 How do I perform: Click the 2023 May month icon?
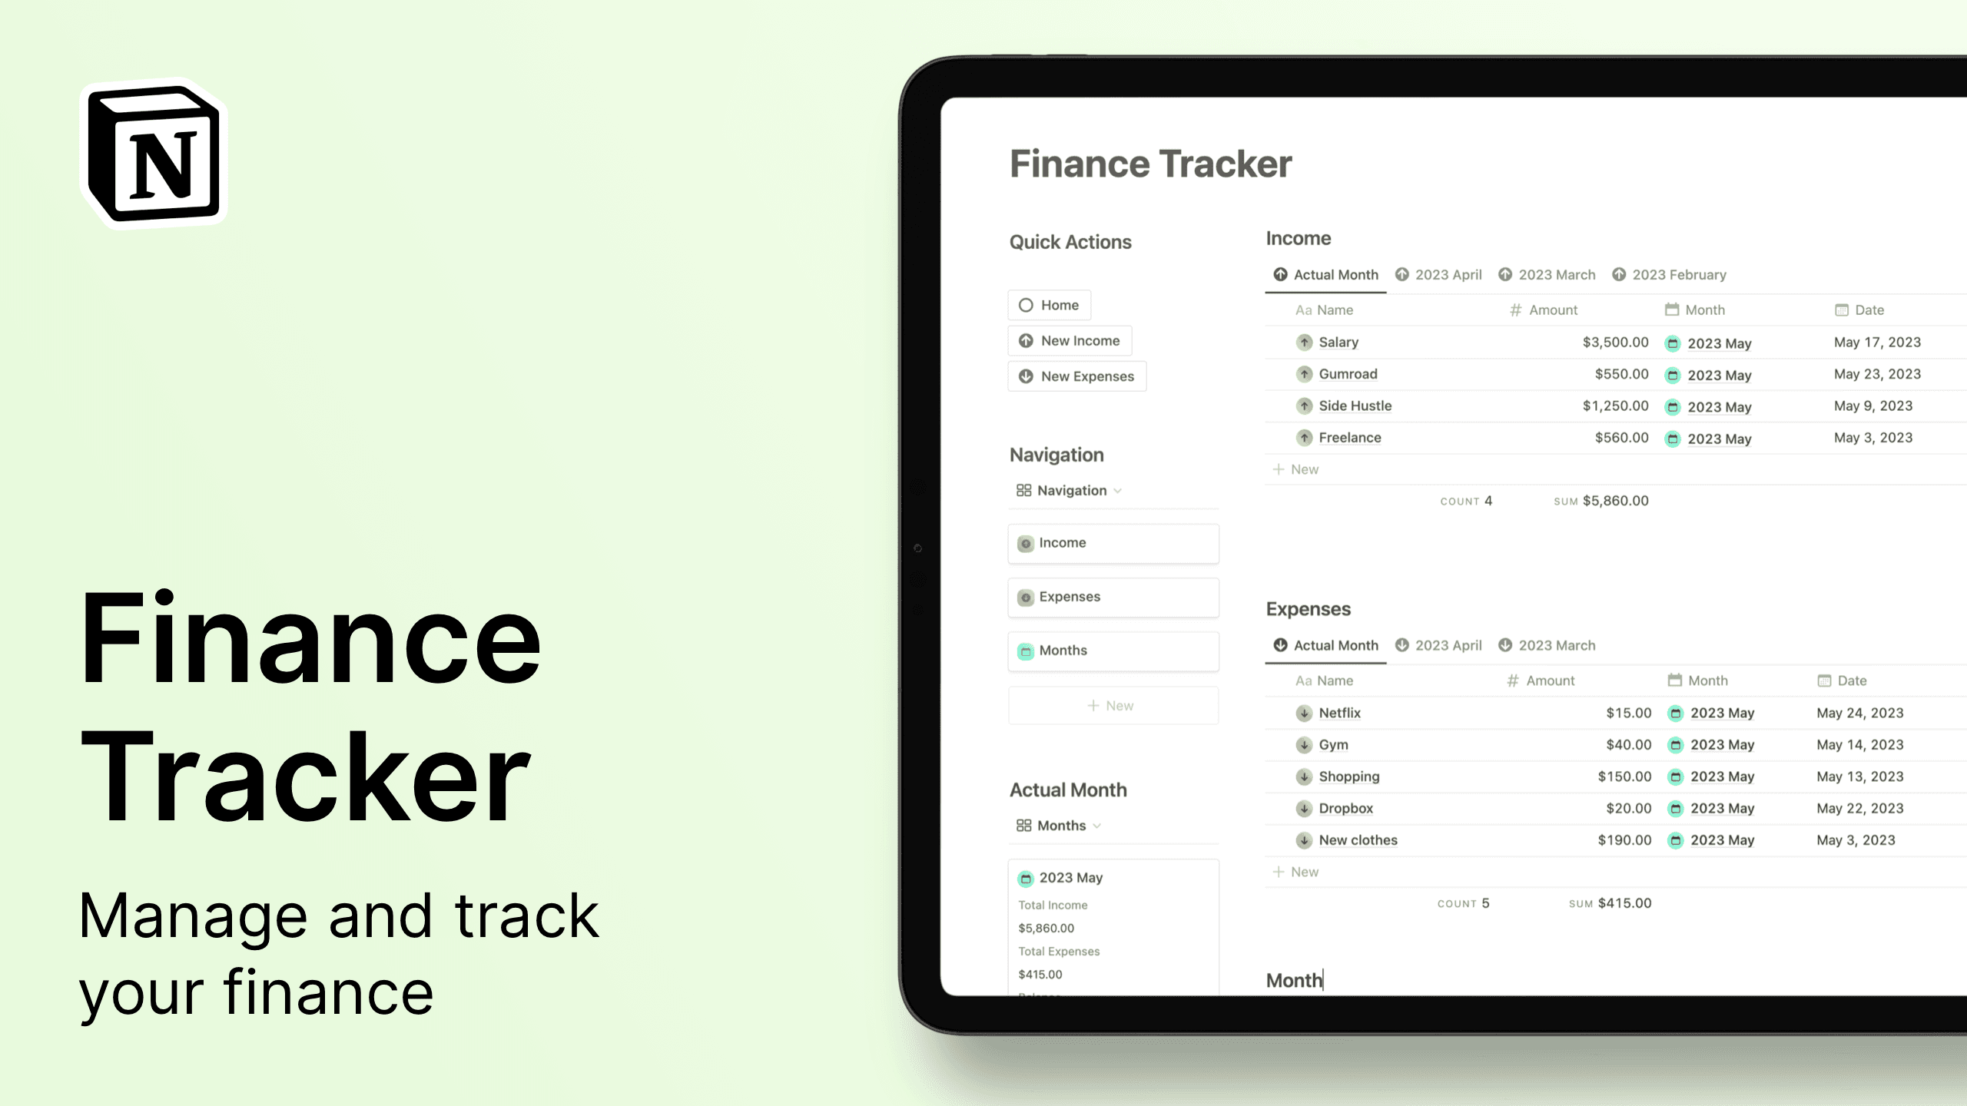coord(1027,876)
